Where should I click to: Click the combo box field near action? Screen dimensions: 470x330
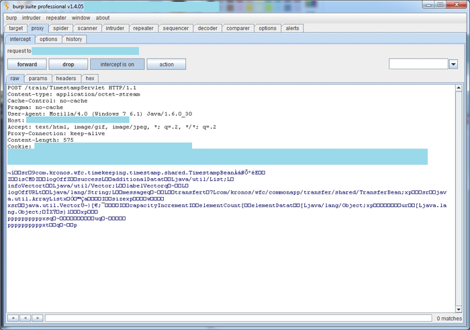pos(418,64)
